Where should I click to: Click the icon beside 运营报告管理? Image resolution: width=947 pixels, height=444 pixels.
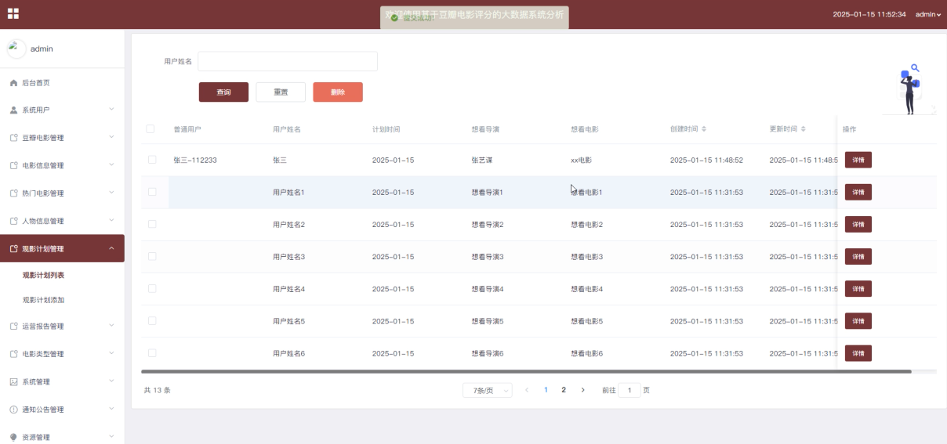coord(13,327)
